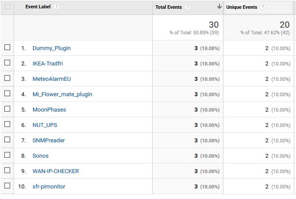This screenshot has height=199, width=296.
Task: Open the Mi_Flower_mate_plugin link
Action: [x=62, y=94]
